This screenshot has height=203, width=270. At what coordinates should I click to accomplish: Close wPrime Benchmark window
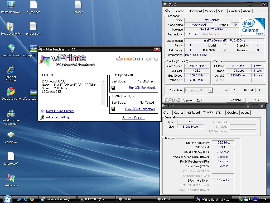(157, 49)
